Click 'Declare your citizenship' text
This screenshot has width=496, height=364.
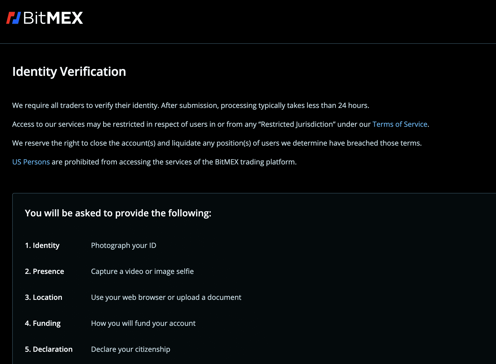pyautogui.click(x=131, y=349)
